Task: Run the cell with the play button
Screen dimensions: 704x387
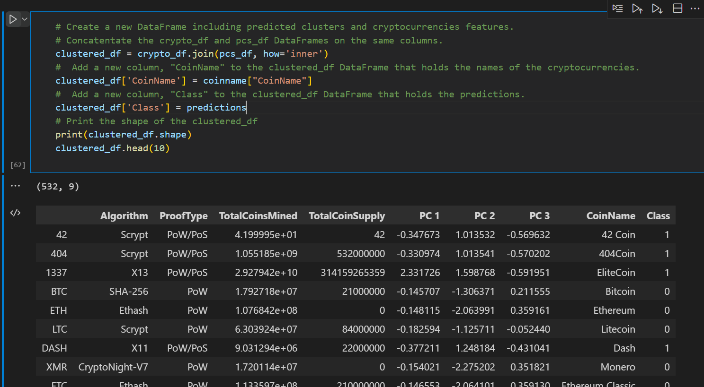Action: (13, 19)
